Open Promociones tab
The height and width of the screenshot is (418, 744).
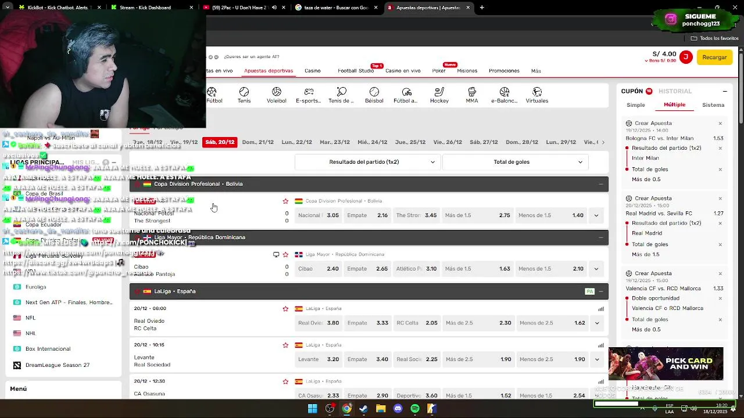click(504, 71)
